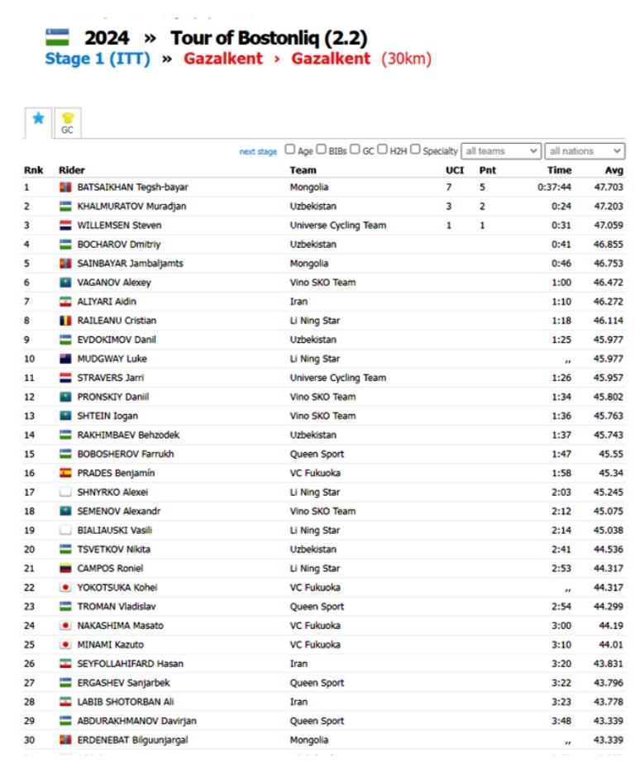Click Spain flag next to PRADES Benjamín
This screenshot has height=772, width=635.
click(65, 474)
